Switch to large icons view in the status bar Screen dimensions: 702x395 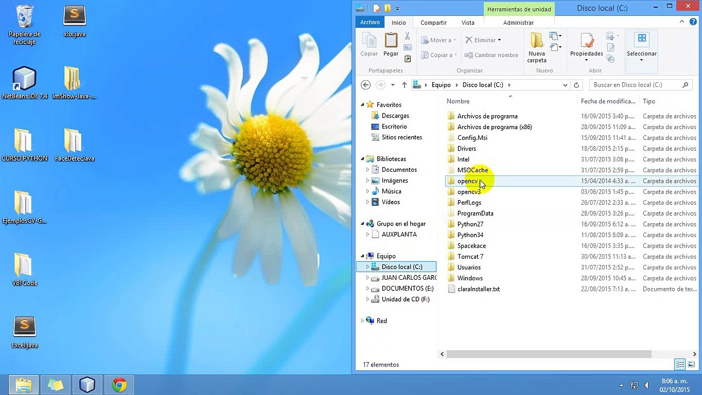[691, 364]
